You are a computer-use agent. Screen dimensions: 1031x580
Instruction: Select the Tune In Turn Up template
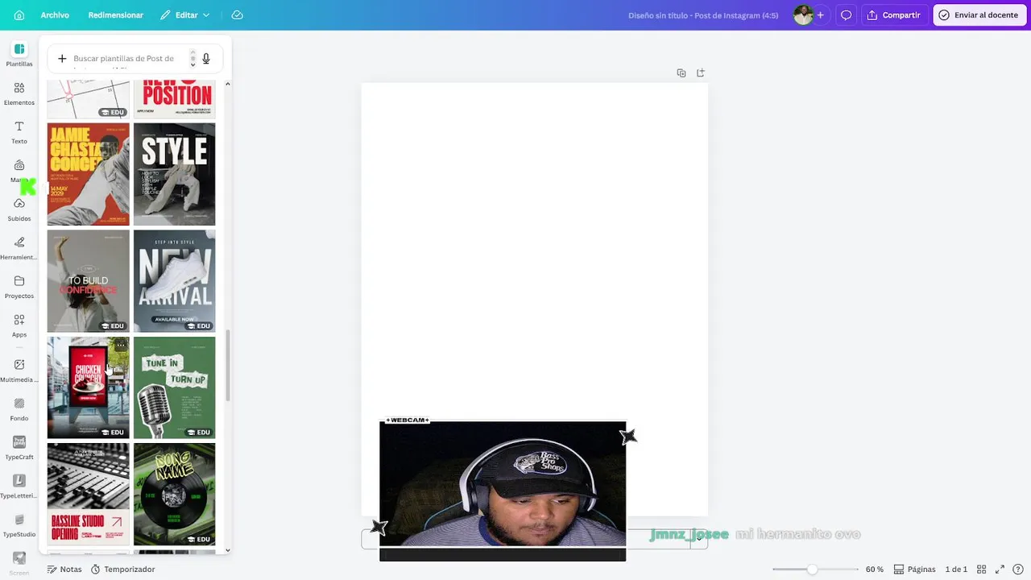click(175, 387)
